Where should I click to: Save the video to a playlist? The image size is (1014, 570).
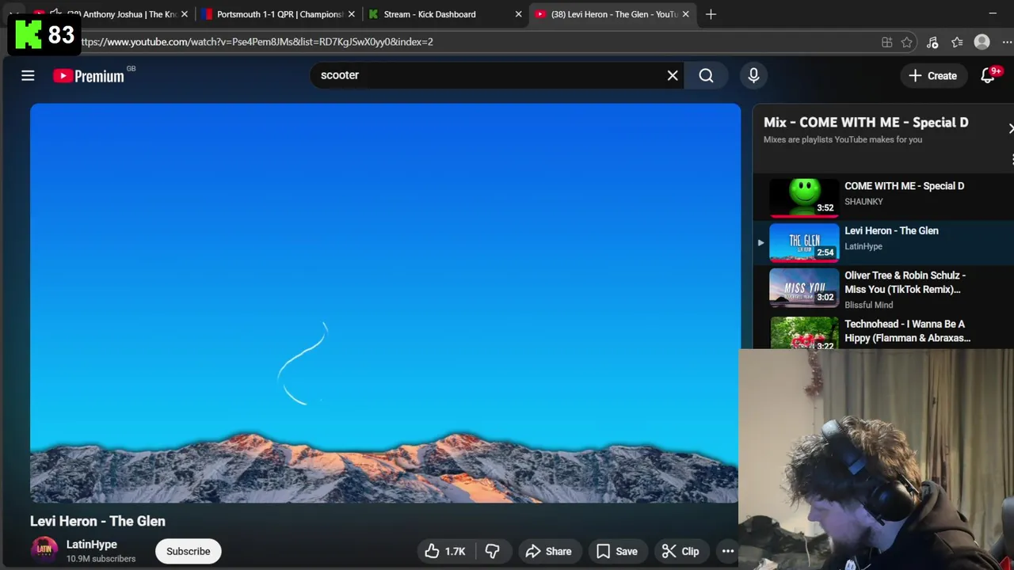(x=616, y=551)
